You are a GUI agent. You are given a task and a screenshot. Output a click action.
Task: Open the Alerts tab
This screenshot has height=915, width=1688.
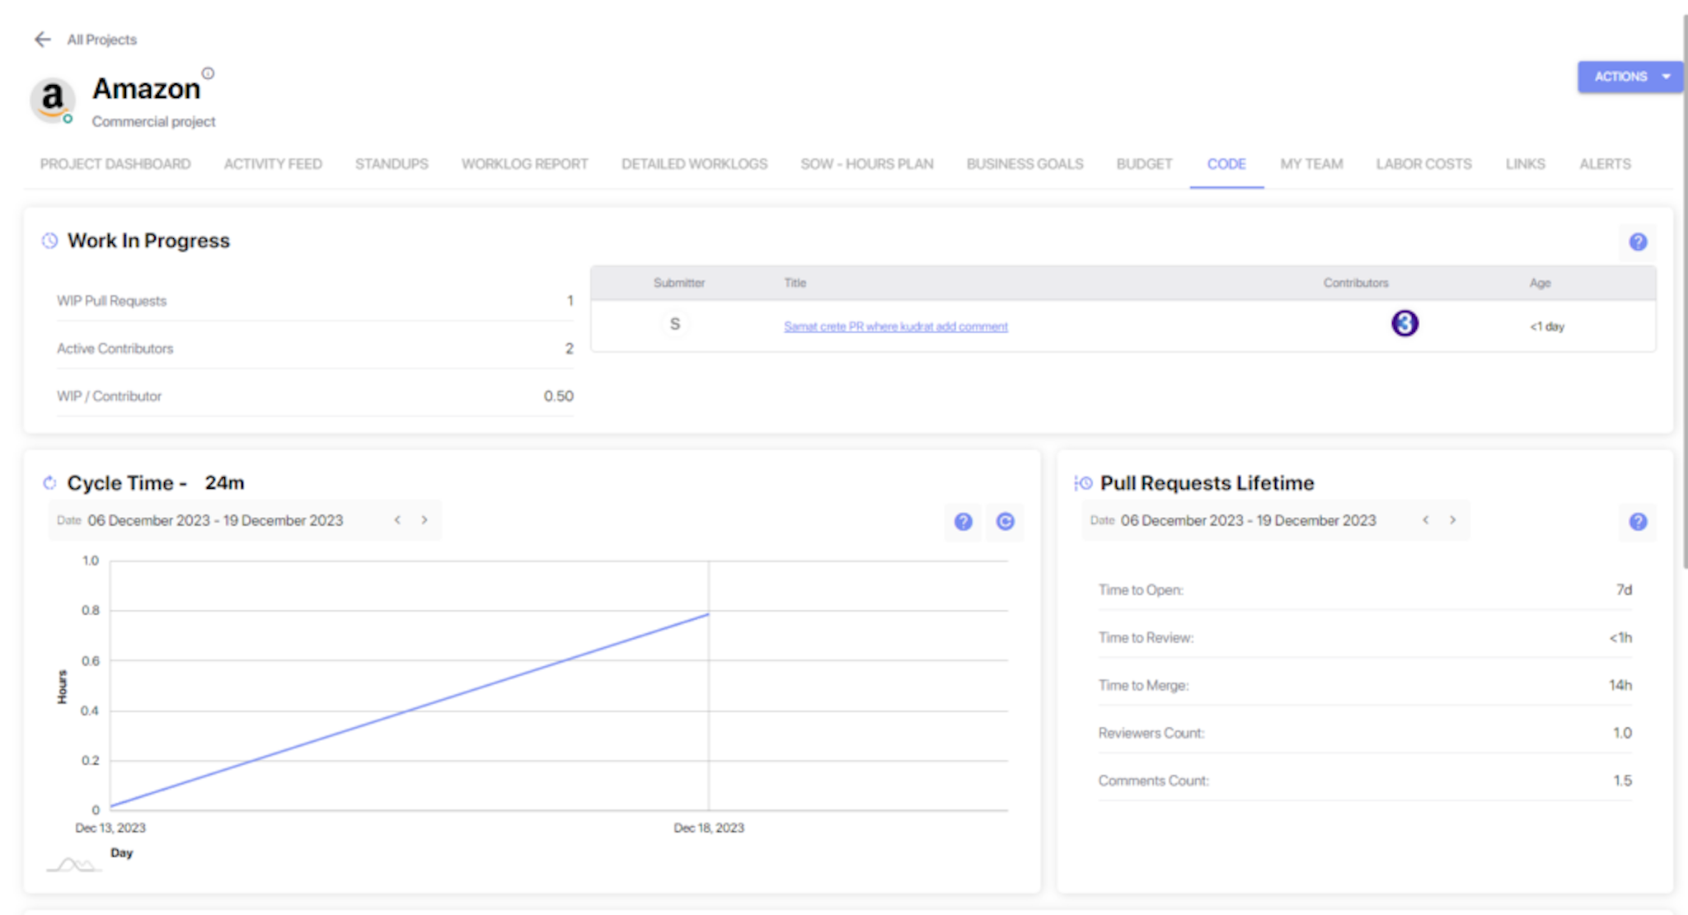[1605, 164]
